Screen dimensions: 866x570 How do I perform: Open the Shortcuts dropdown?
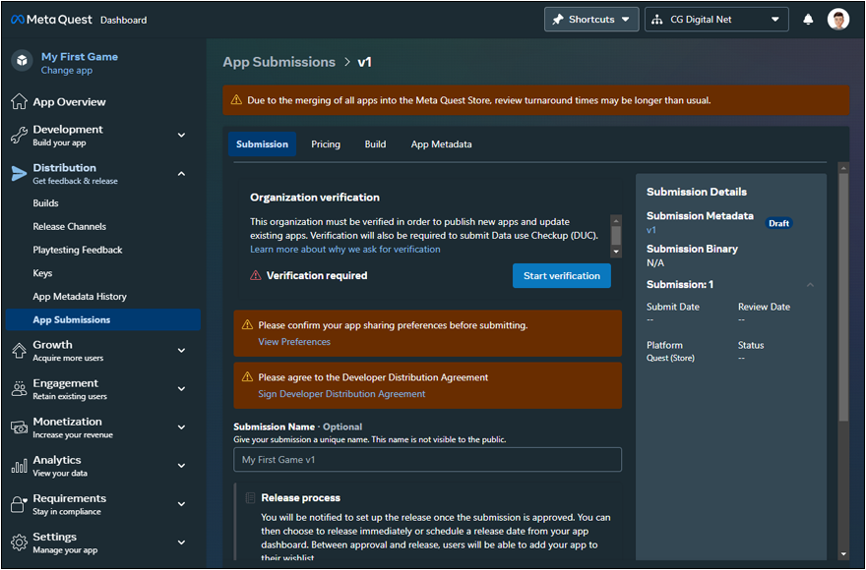pos(591,20)
